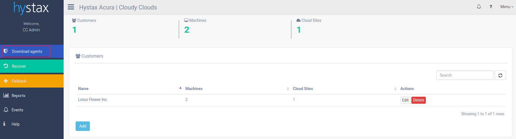Click the Customers group icon in summary

(x=74, y=20)
